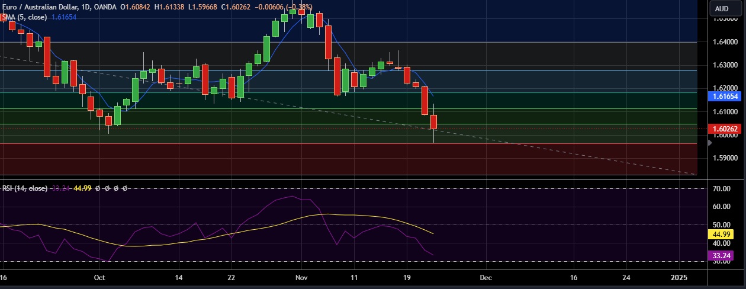Click the 14 date label on time axis
This screenshot has height=289, width=746.
(x=178, y=277)
